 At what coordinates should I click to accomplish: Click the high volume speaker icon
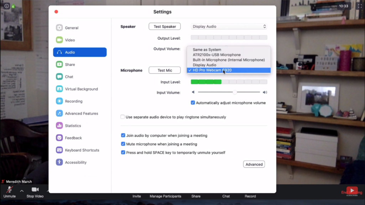coord(265,92)
